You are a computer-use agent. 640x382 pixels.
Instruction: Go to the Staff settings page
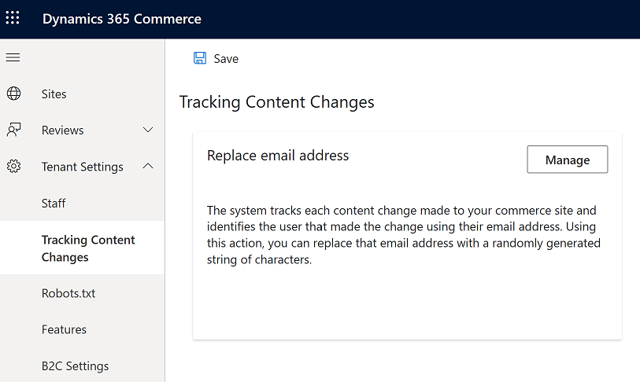[54, 203]
